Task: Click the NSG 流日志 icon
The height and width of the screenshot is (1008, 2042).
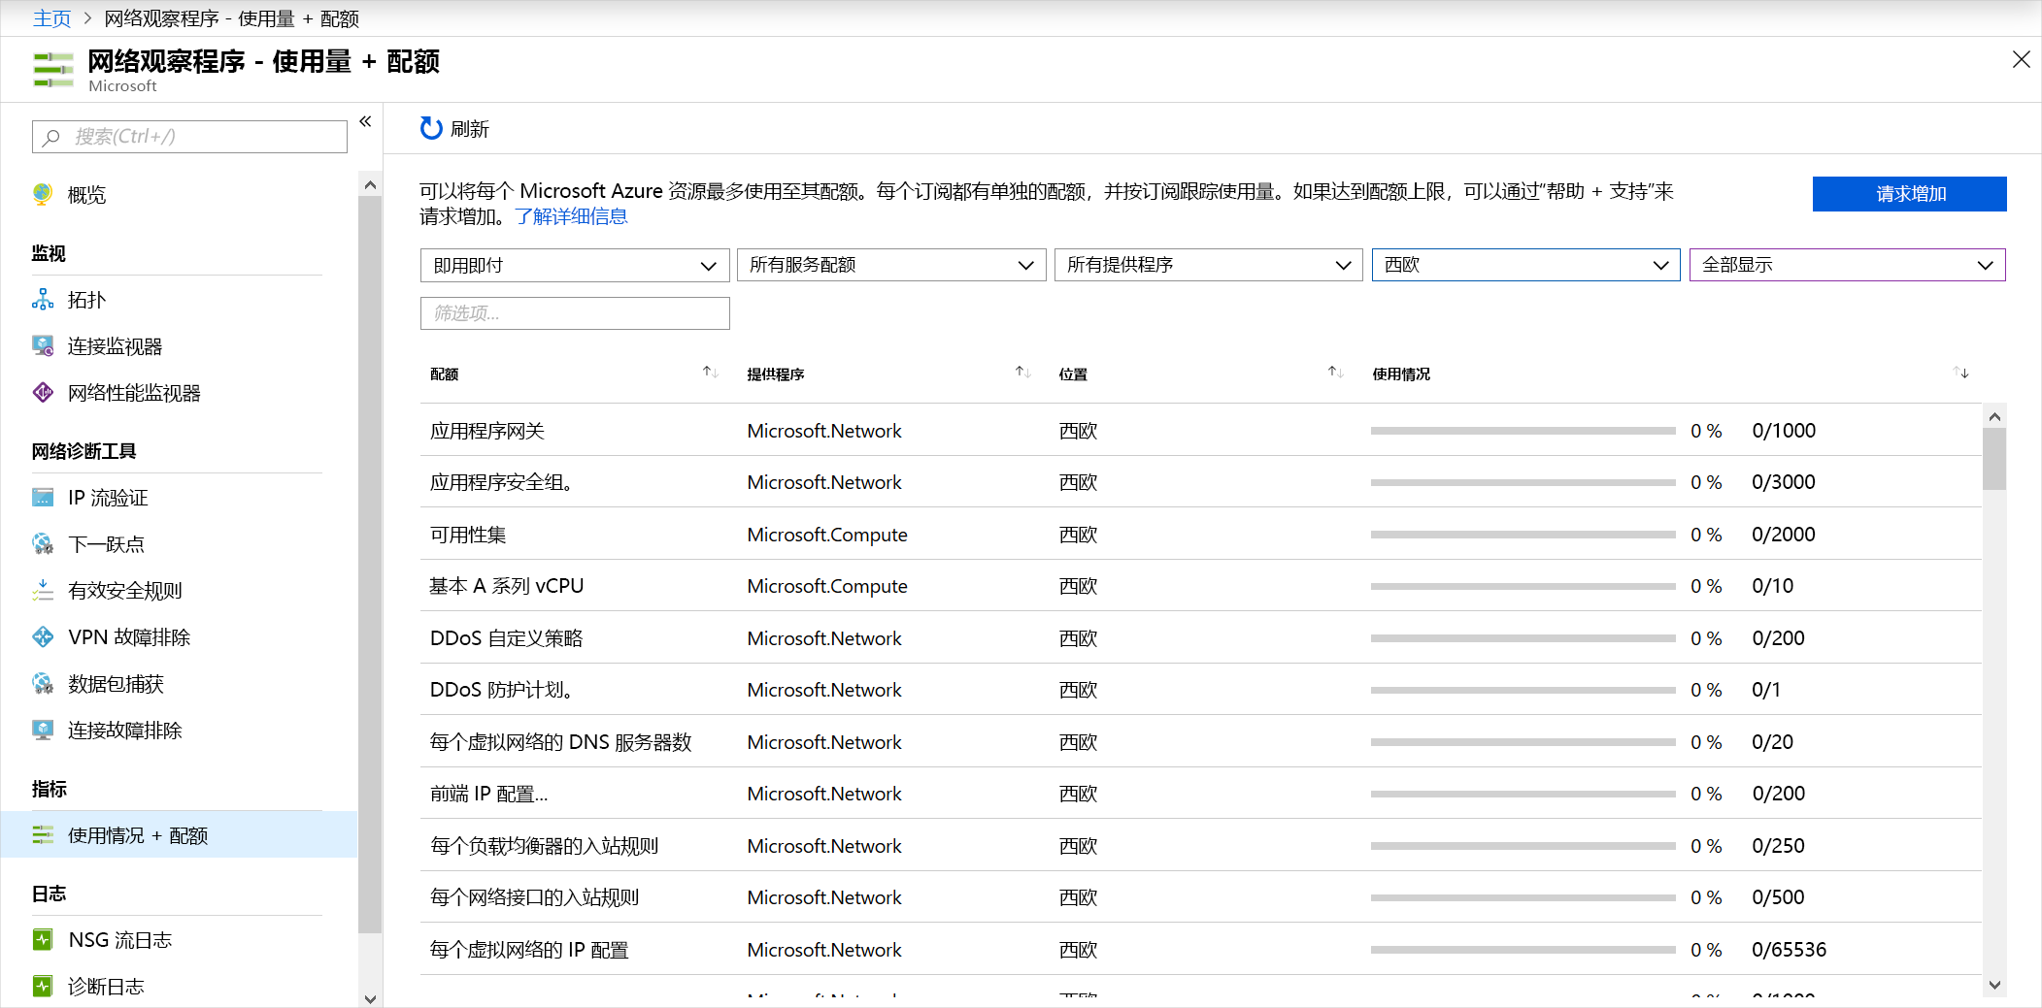Action: pyautogui.click(x=43, y=940)
